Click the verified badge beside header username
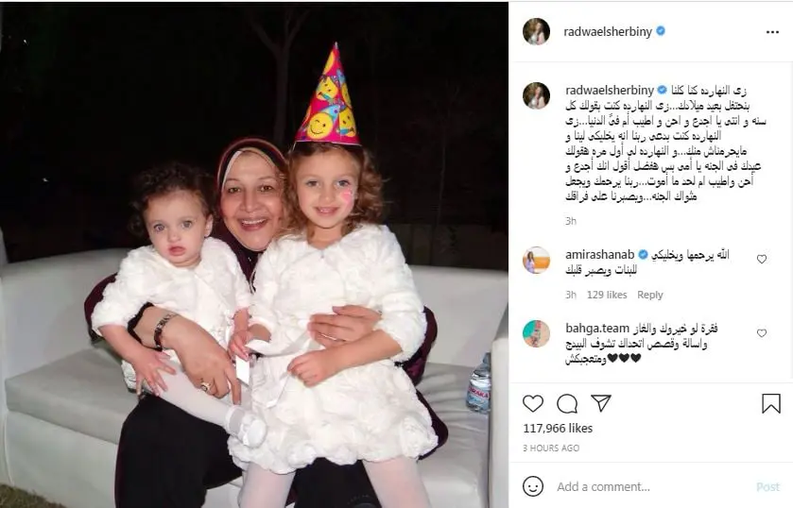This screenshot has width=793, height=508. click(x=661, y=31)
